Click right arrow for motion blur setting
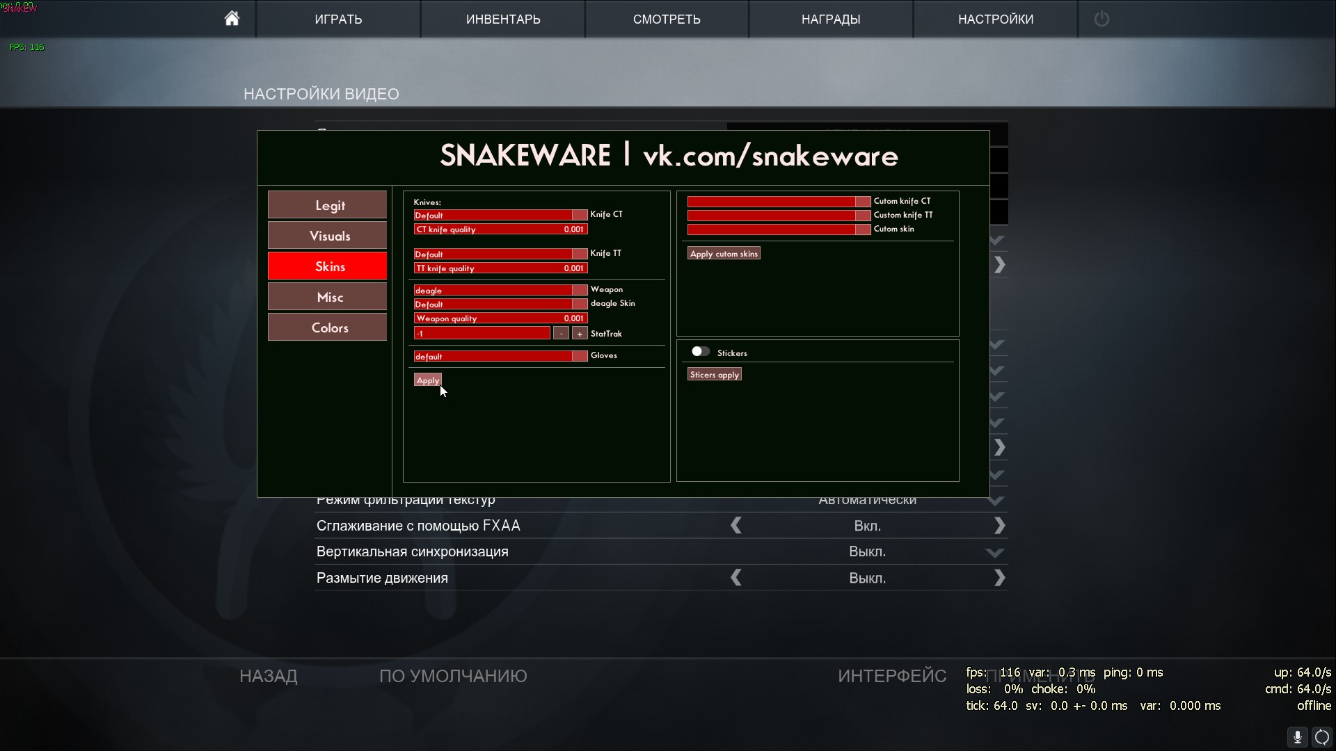This screenshot has width=1336, height=751. (x=1000, y=578)
